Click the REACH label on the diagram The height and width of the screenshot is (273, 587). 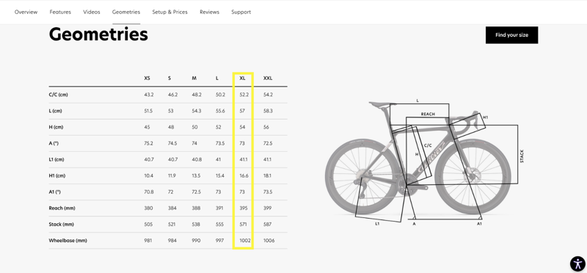coord(428,114)
